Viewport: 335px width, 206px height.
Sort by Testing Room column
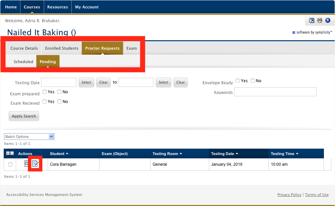tap(167, 154)
